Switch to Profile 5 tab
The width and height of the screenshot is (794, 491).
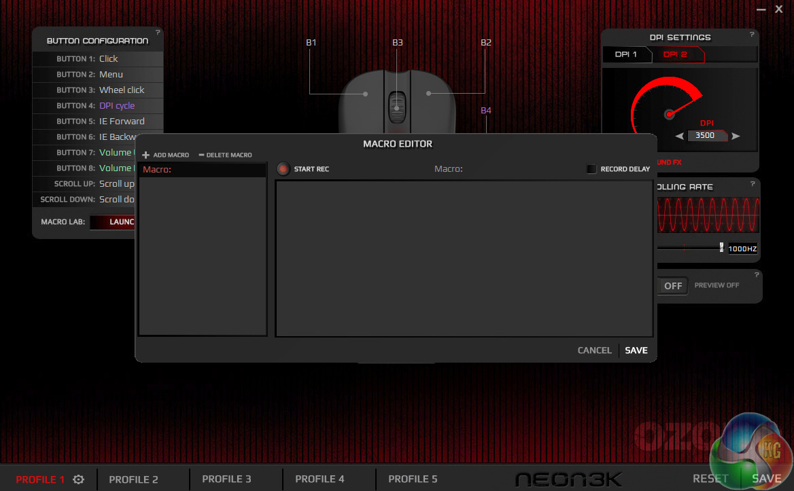tap(413, 479)
